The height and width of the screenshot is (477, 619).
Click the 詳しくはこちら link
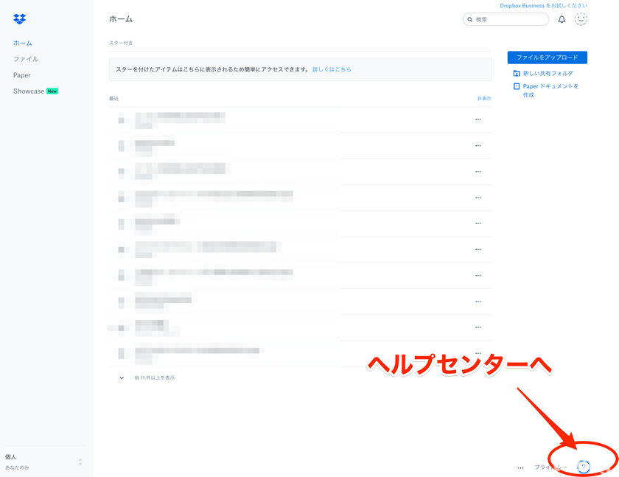332,69
